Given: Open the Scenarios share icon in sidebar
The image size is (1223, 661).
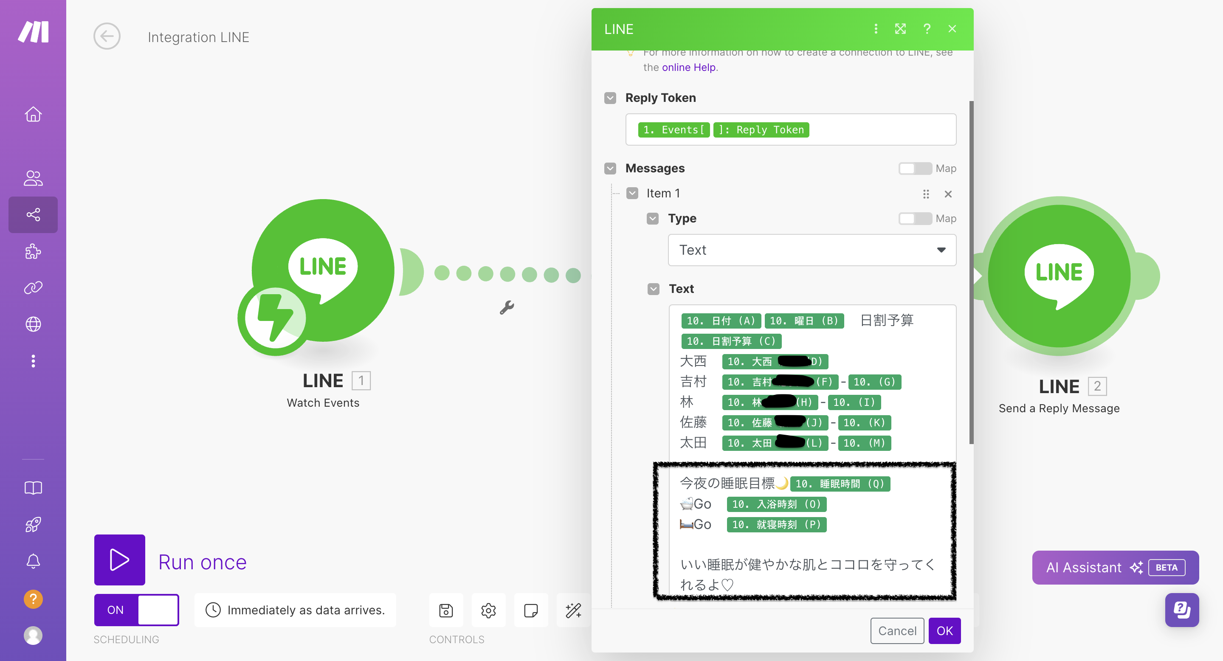Looking at the screenshot, I should click(x=33, y=214).
